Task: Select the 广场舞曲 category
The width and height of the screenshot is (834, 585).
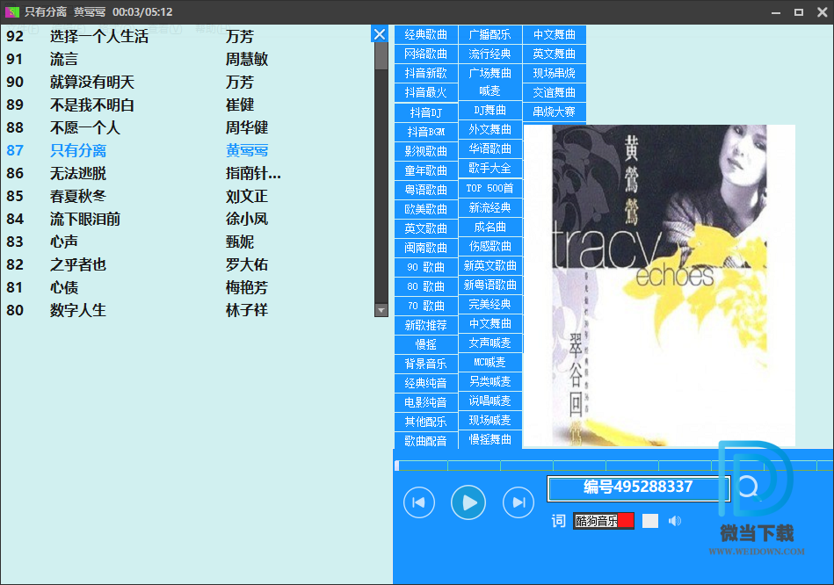Action: [x=490, y=73]
